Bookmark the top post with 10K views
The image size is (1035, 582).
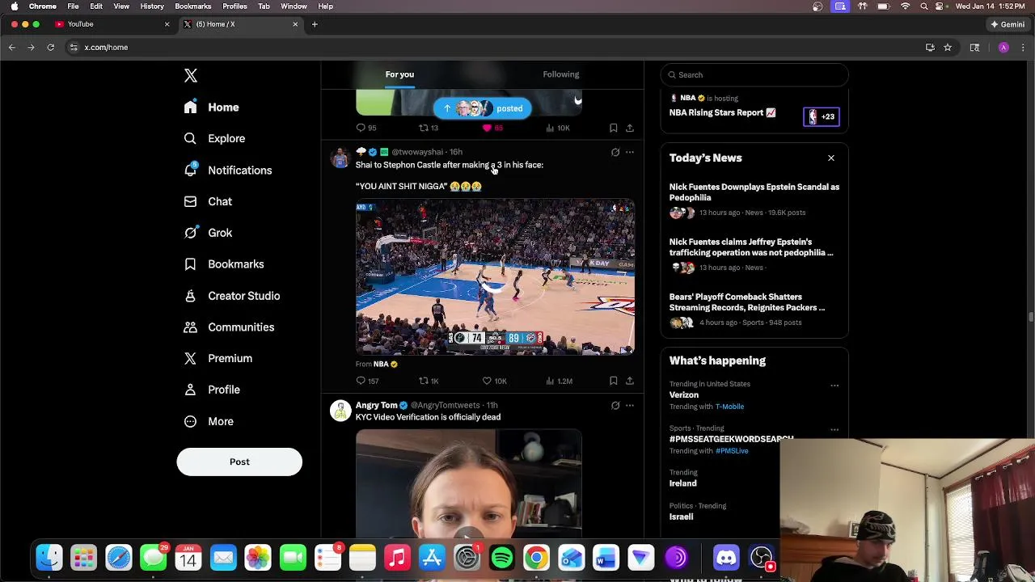(x=613, y=128)
